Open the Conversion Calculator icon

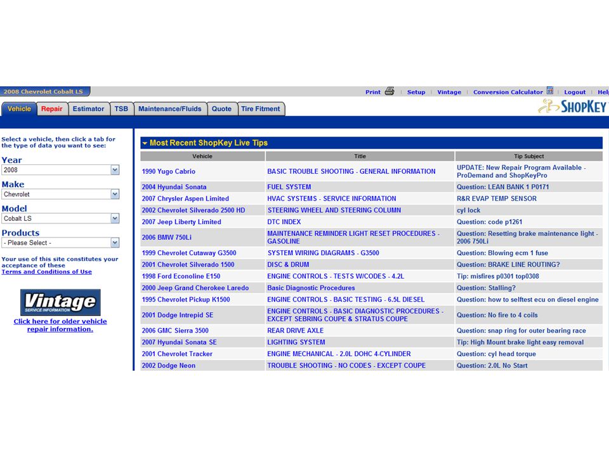pyautogui.click(x=549, y=91)
